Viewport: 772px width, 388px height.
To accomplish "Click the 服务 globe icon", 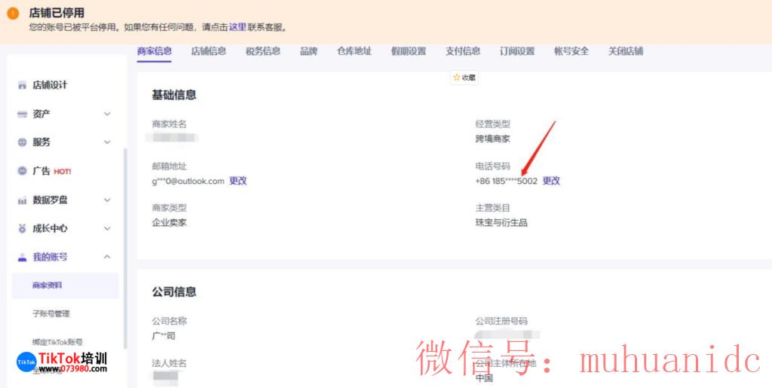I will (22, 142).
